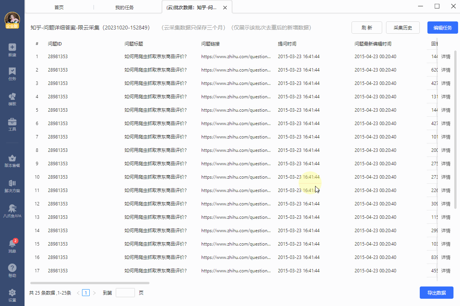View 版本套餐 plans in the sidebar
This screenshot has height=306, width=460.
(x=12, y=161)
